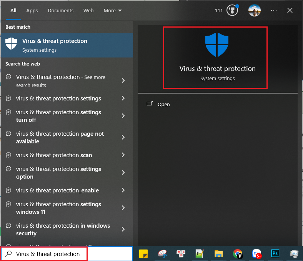
Task: Open Sticky Notes from the taskbar
Action: [x=143, y=254]
